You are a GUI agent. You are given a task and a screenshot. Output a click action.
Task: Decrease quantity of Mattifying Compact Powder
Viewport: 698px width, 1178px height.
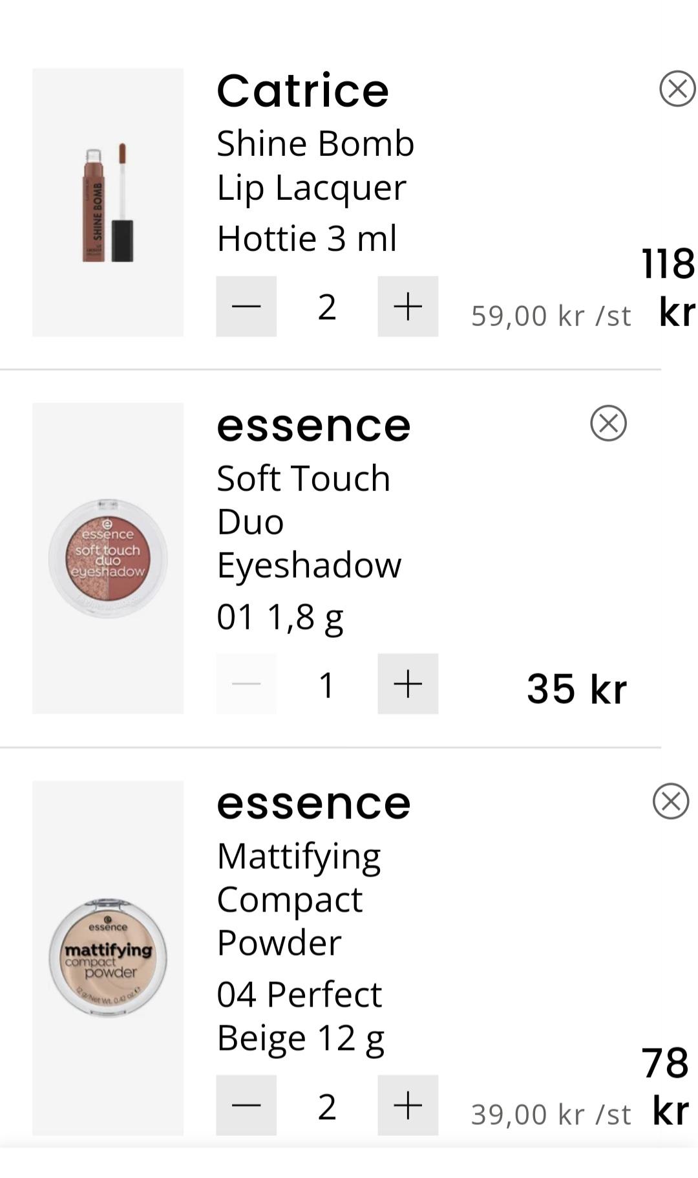246,1105
